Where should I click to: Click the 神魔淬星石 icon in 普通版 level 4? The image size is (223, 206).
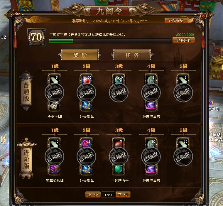[x=151, y=106]
